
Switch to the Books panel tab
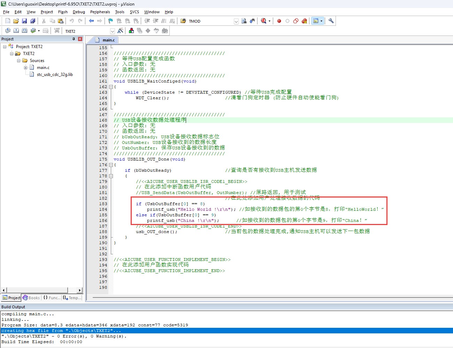point(31,298)
